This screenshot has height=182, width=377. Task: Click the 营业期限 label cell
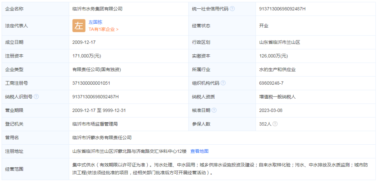(35, 111)
